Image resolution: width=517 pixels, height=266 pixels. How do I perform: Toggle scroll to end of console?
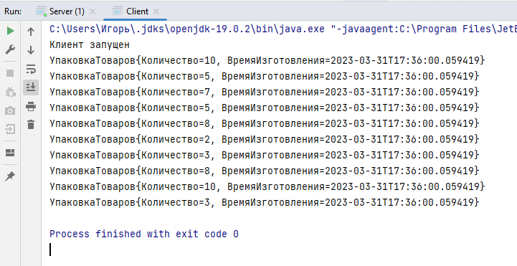pyautogui.click(x=31, y=87)
